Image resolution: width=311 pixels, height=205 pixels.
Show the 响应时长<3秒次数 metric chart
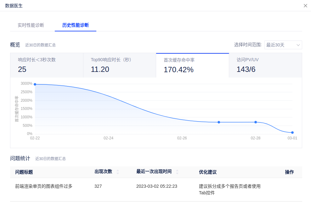pyautogui.click(x=47, y=65)
